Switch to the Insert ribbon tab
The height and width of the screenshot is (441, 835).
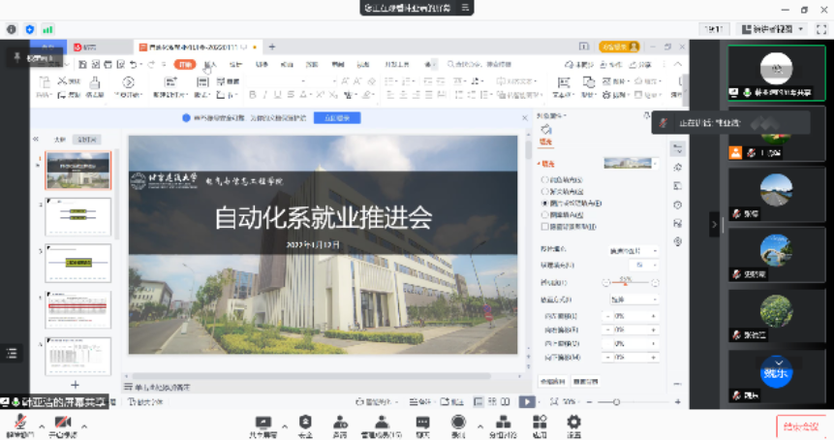coord(210,64)
